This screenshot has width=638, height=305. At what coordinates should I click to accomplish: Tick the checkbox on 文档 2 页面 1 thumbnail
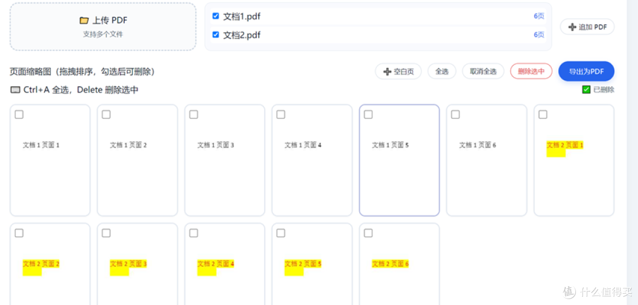point(543,114)
